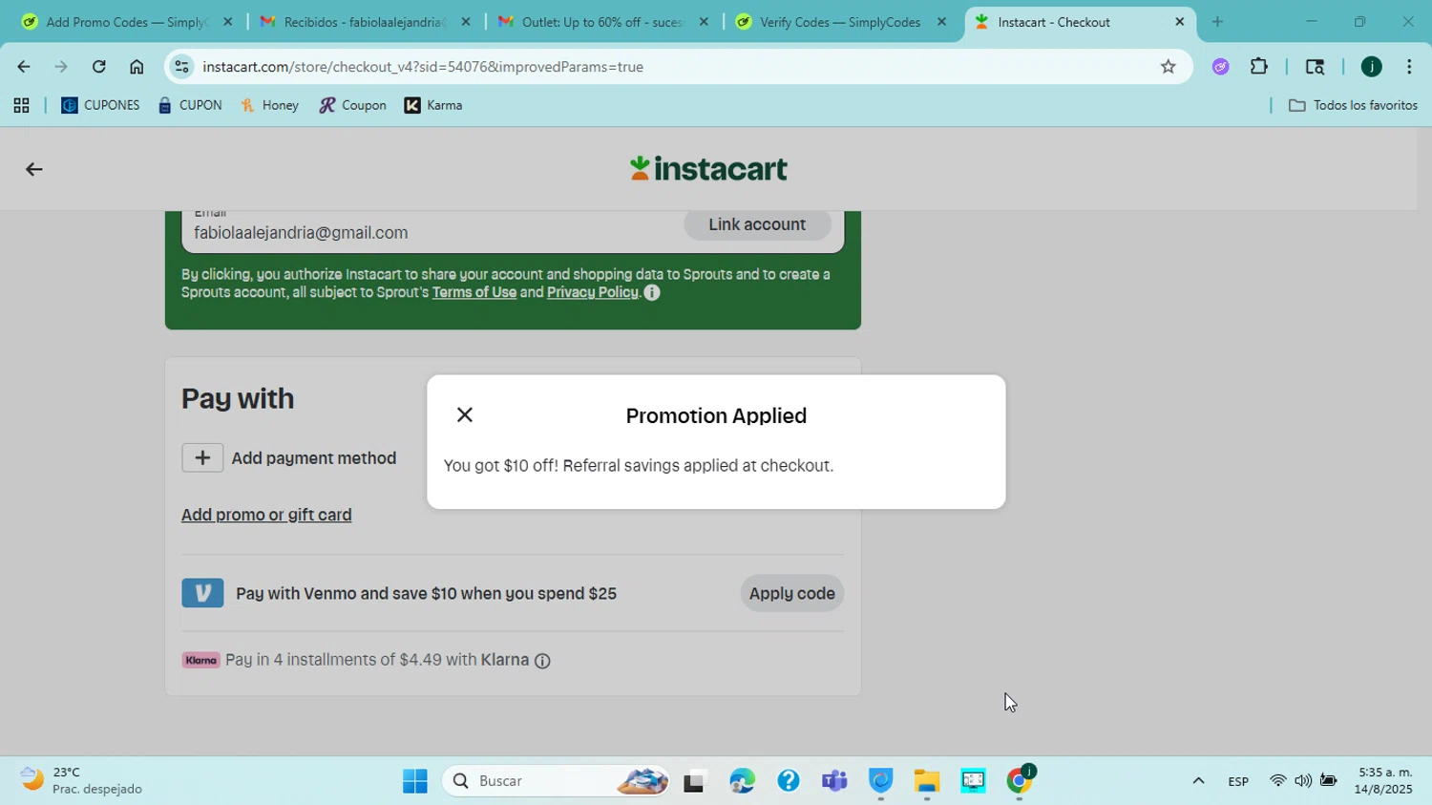The image size is (1432, 805).
Task: Open CUPONES bookmark
Action: pyautogui.click(x=100, y=106)
